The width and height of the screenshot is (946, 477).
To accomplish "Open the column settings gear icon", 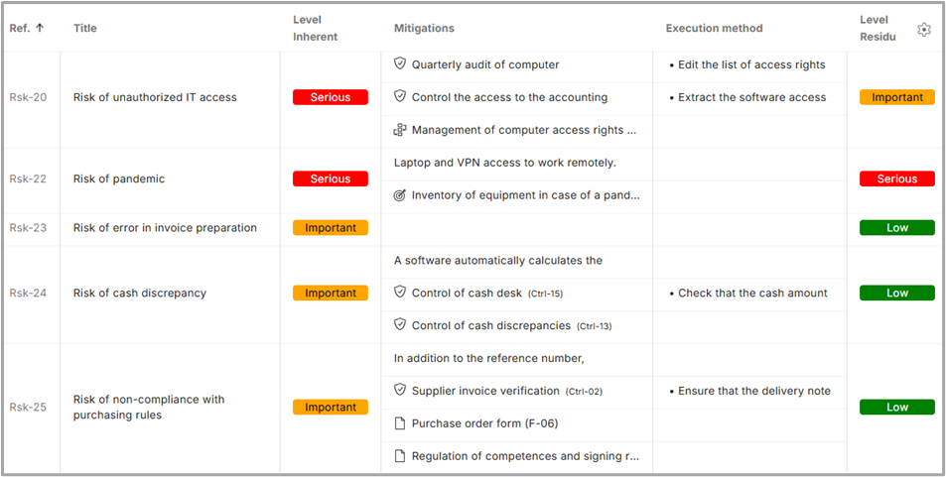I will point(924,30).
